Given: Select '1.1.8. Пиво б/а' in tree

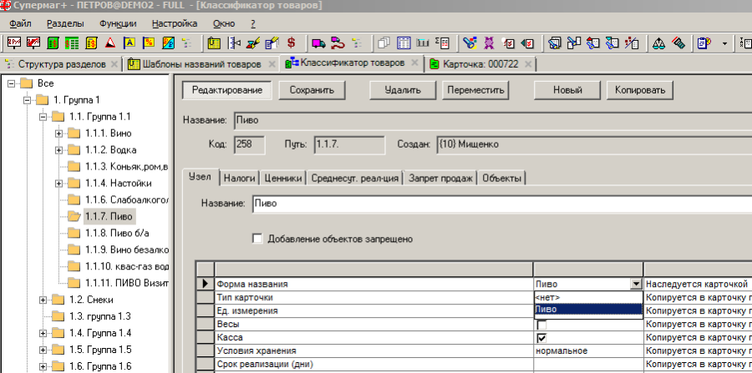Looking at the screenshot, I should 117,233.
